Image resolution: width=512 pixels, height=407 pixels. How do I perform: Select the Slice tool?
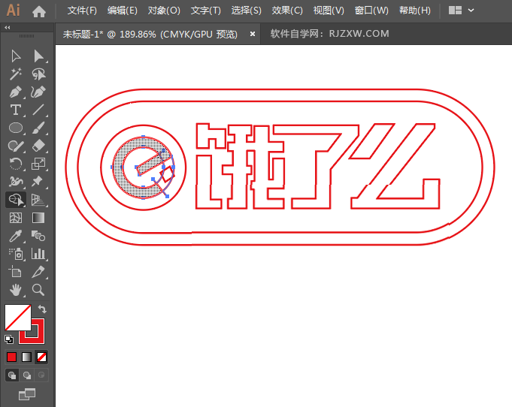pyautogui.click(x=38, y=272)
